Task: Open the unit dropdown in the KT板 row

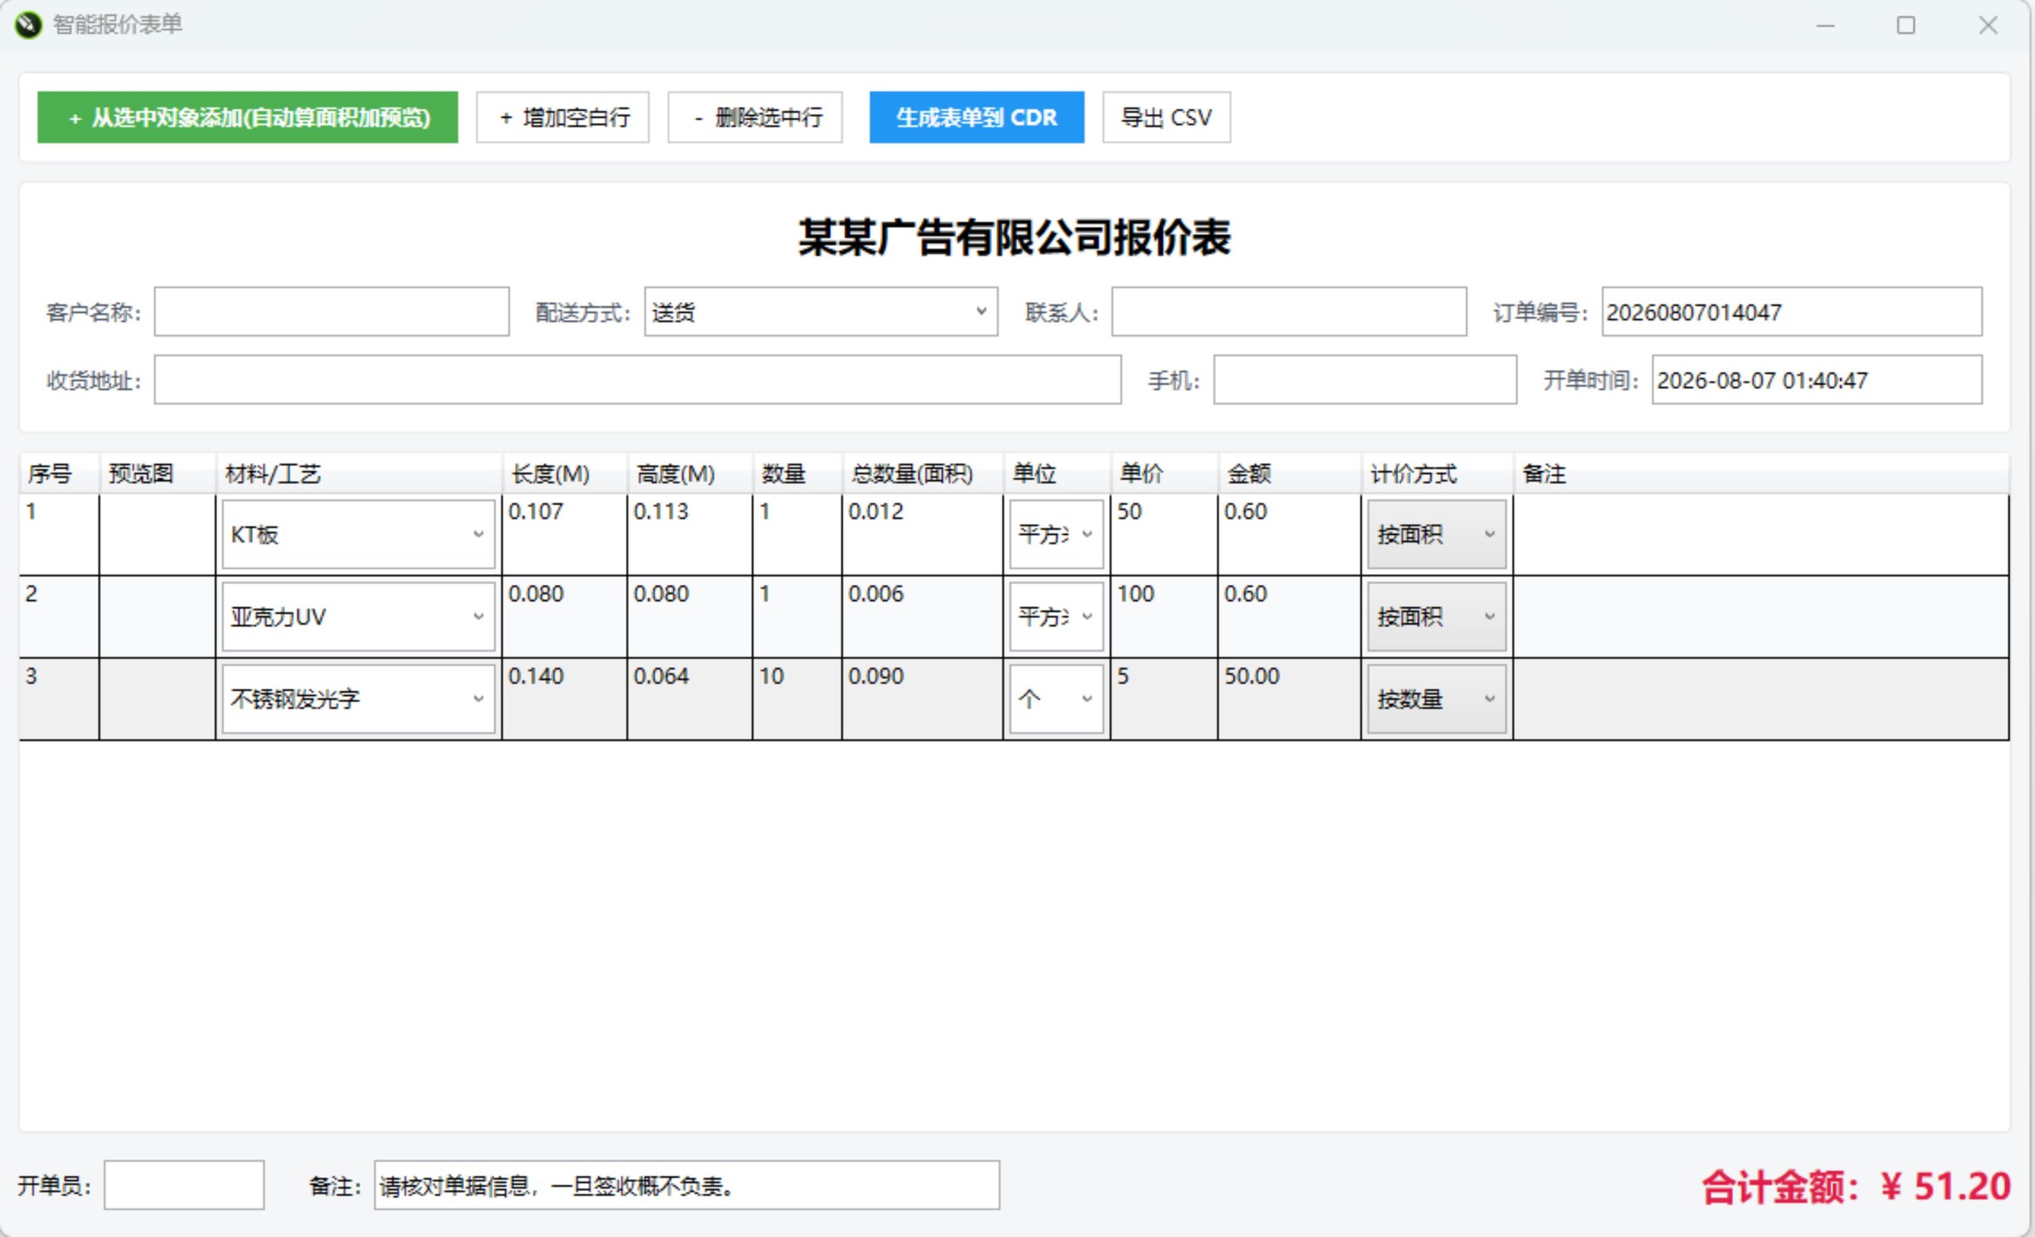Action: click(x=1057, y=534)
